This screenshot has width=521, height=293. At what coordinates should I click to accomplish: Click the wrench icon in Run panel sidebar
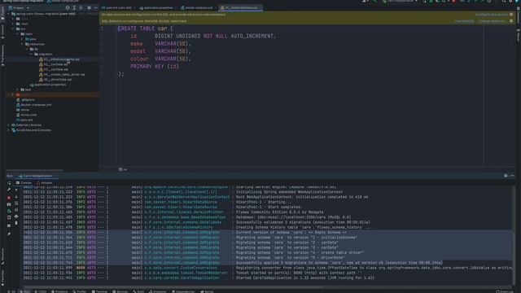9,190
